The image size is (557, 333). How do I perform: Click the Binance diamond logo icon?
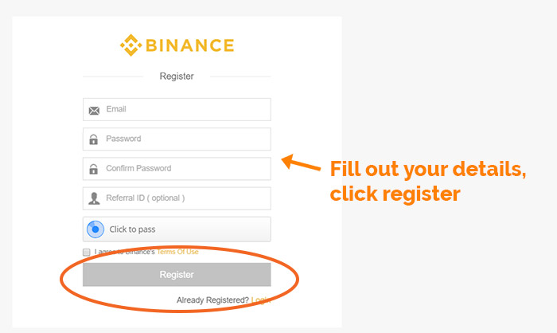[x=130, y=45]
